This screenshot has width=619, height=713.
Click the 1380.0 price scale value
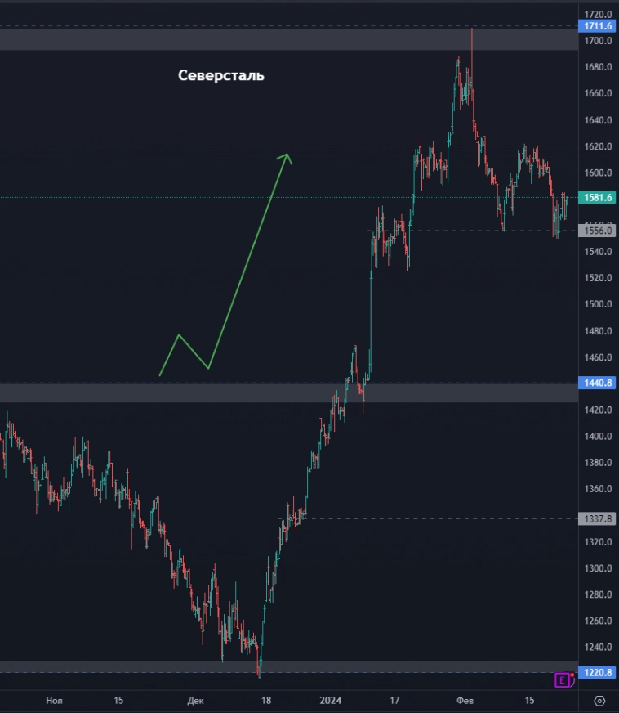coord(598,463)
